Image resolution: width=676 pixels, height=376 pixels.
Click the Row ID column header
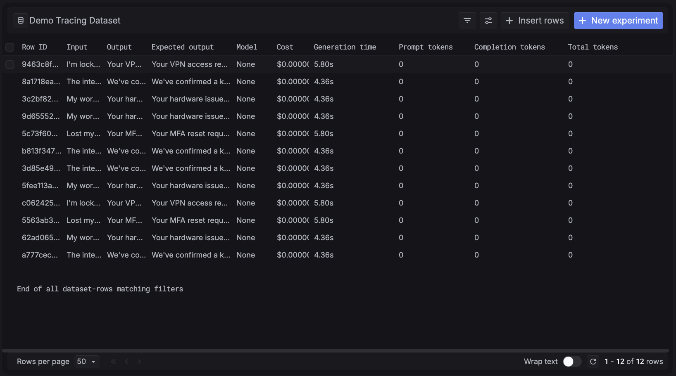(x=34, y=47)
